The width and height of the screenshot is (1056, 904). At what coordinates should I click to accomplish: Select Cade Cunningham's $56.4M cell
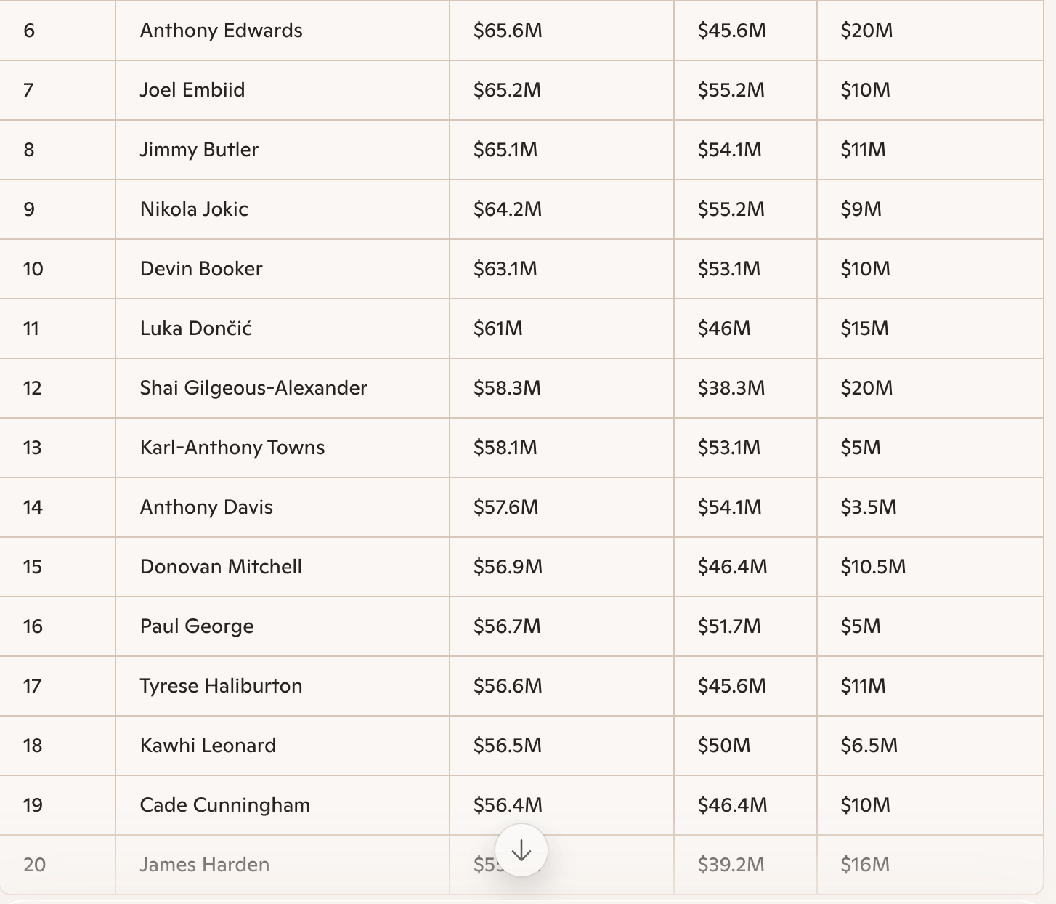(x=508, y=805)
